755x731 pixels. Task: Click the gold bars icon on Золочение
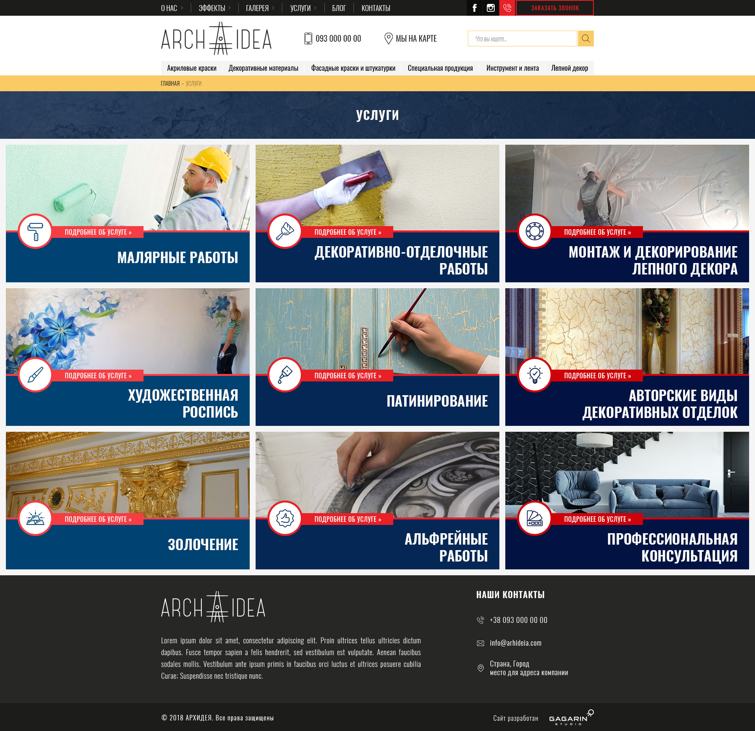[x=35, y=518]
